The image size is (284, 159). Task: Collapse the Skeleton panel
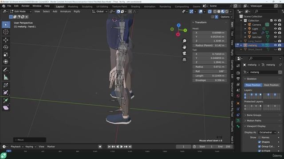[252, 79]
